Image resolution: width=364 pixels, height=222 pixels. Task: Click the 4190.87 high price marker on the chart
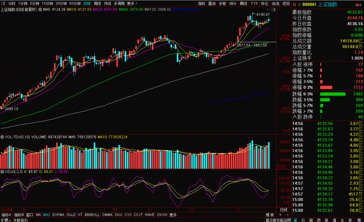pos(263,15)
